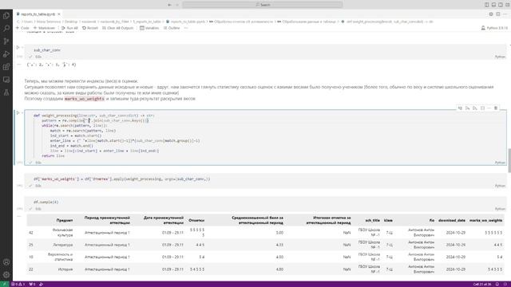
Task: Execute cell and below from toolbar
Action: coord(475,108)
